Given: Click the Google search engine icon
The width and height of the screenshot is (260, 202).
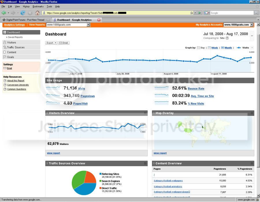Looking at the screenshot, I should (x=206, y=13).
